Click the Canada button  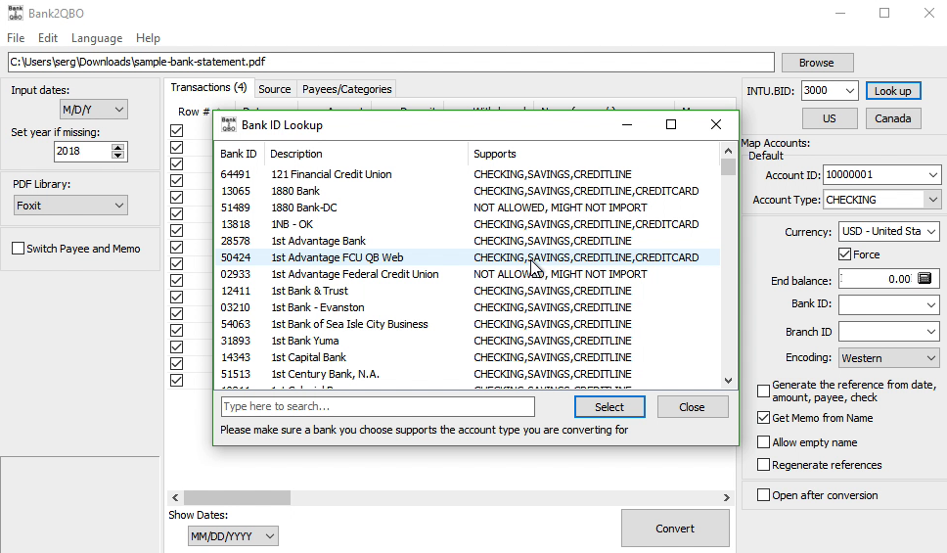(892, 118)
